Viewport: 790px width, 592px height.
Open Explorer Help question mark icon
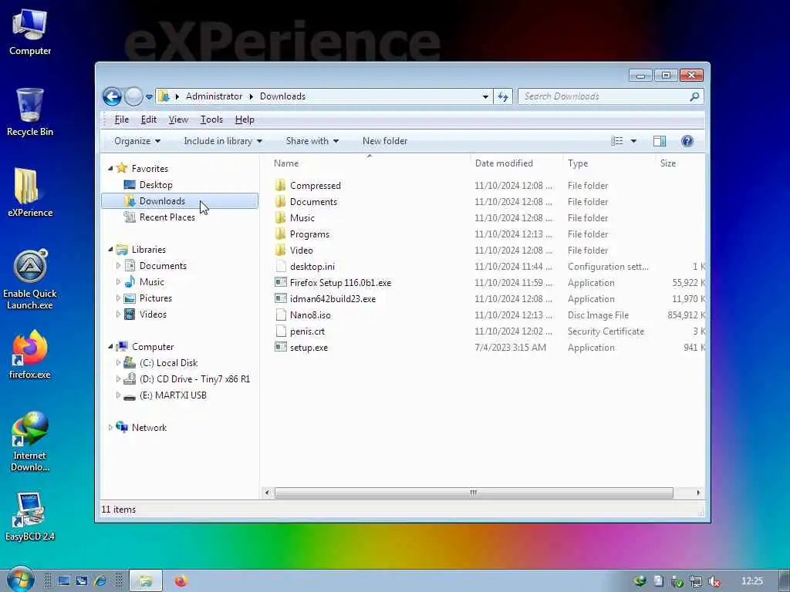(x=687, y=141)
